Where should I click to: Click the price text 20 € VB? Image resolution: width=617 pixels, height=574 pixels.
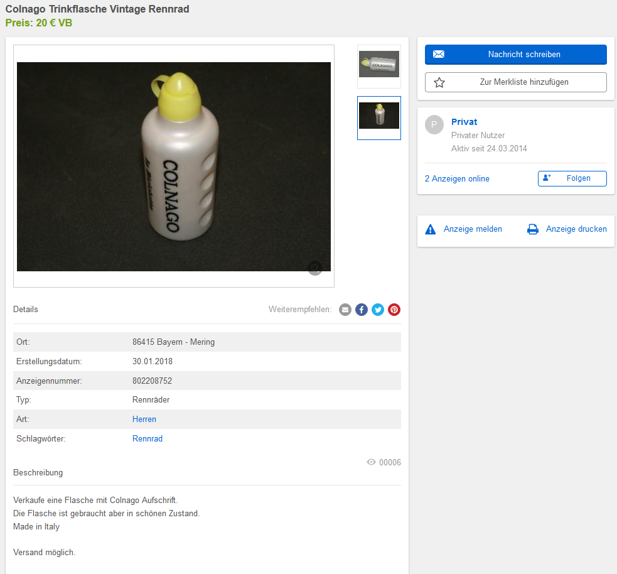[x=55, y=23]
